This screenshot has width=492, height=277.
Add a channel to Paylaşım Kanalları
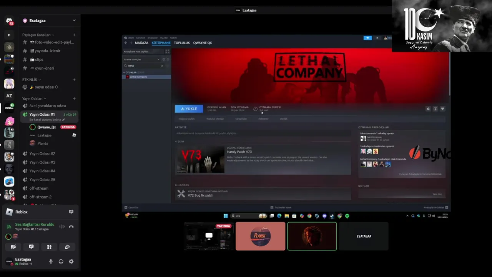[74, 35]
